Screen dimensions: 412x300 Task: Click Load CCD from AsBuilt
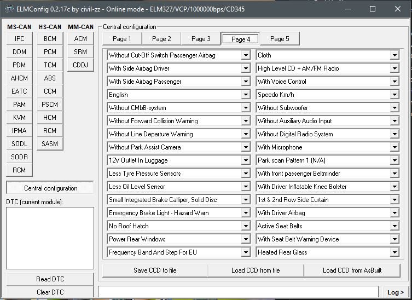[352, 270]
